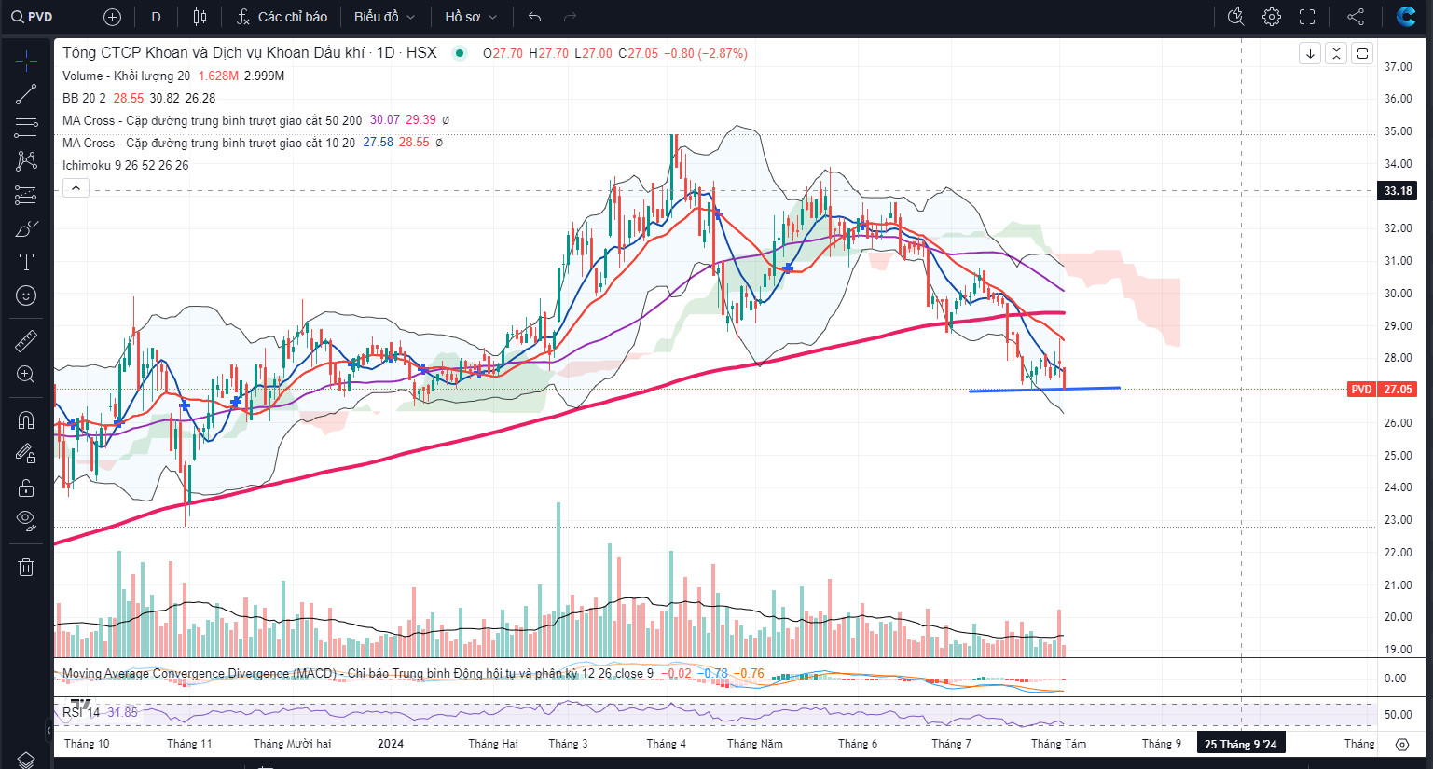Toggle magnet mode
This screenshot has height=769, width=1433.
pos(26,419)
